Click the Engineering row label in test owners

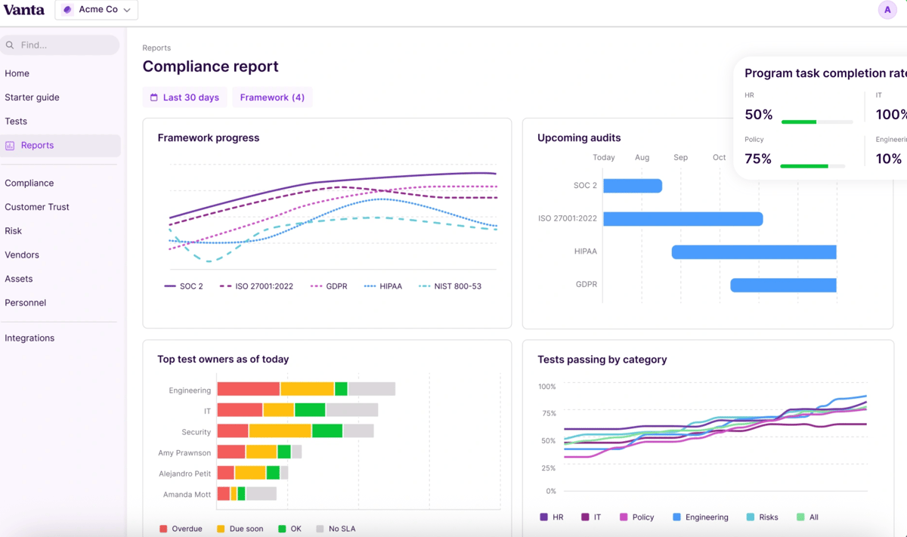point(190,390)
